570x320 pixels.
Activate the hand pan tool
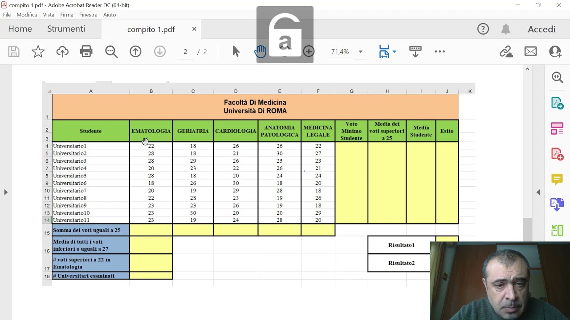tap(260, 52)
